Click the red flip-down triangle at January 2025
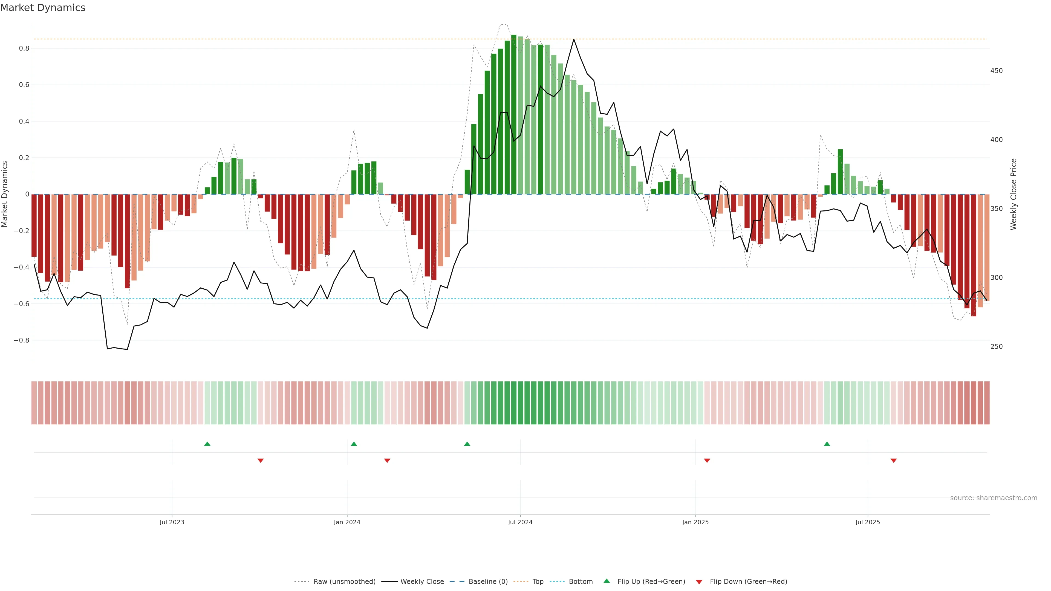This screenshot has width=1051, height=591. point(707,460)
